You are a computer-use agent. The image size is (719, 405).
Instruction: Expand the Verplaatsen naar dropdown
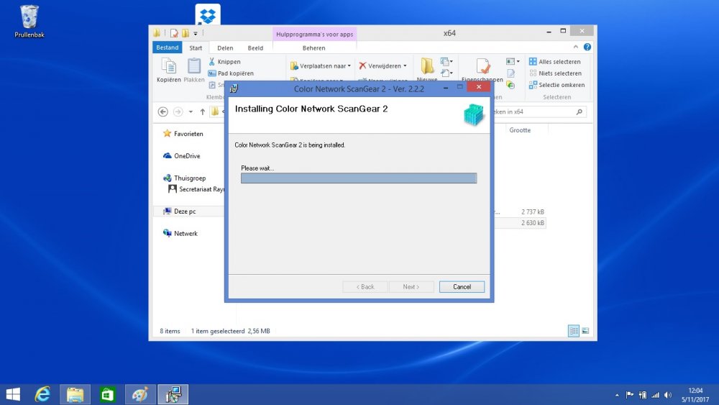click(349, 65)
